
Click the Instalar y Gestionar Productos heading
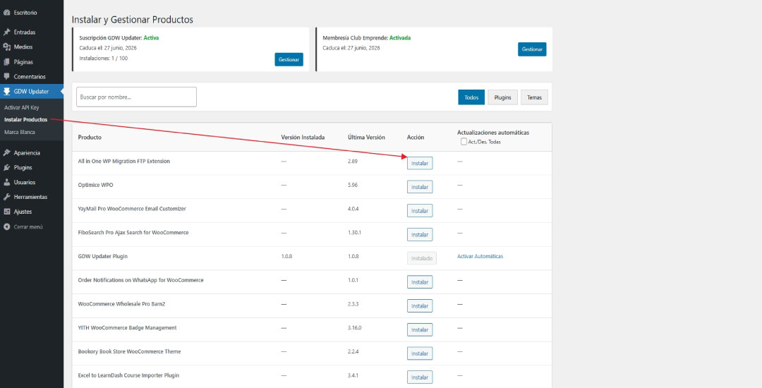[x=133, y=20]
